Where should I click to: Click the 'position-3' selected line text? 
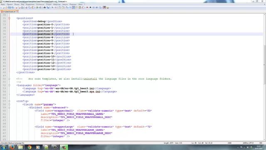[x=46, y=34]
